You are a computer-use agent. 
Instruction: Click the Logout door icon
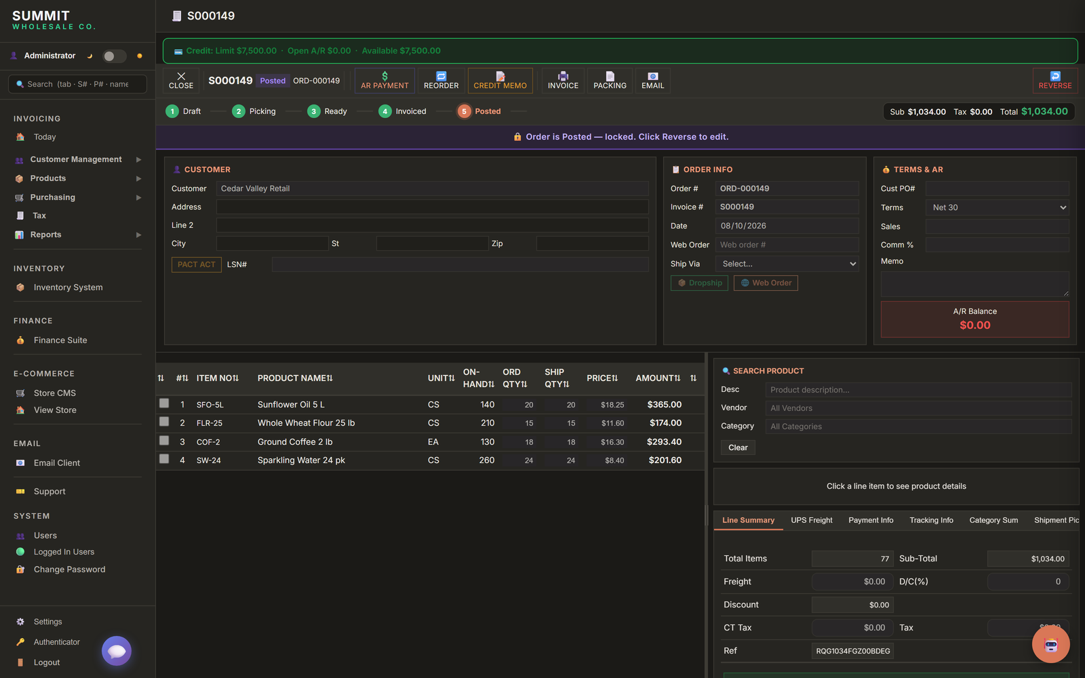(20, 662)
